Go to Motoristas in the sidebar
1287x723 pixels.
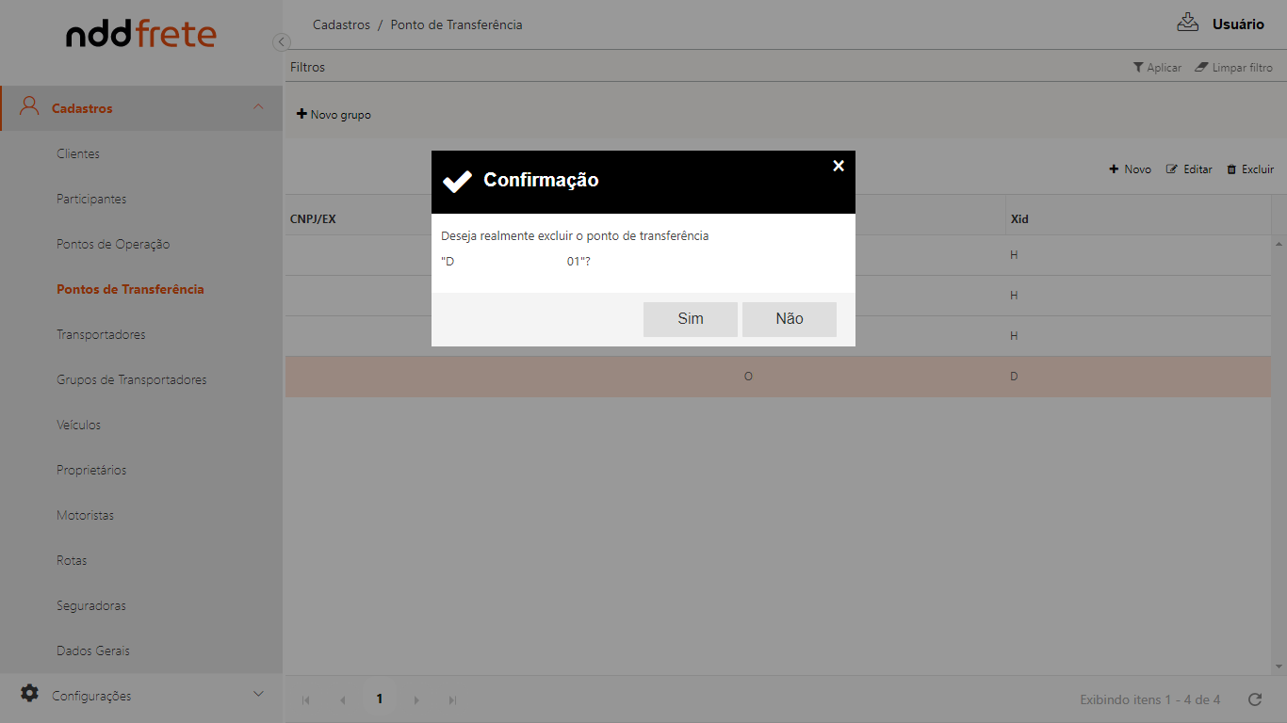(85, 515)
